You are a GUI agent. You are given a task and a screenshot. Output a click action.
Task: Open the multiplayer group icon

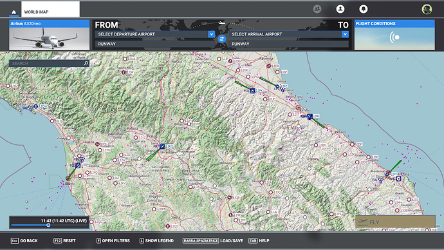pos(317,9)
